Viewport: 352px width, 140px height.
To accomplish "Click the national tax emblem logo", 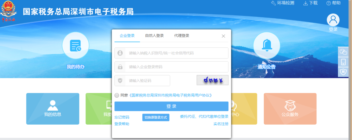I will tap(8, 11).
